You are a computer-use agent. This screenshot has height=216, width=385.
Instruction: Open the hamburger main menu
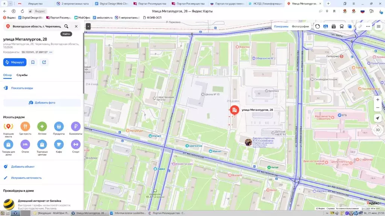[x=379, y=27]
